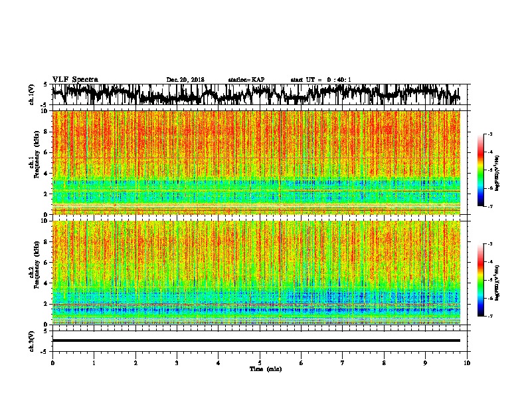Click the '8' tick on the time axis
The height and width of the screenshot is (407, 526).
click(384, 362)
